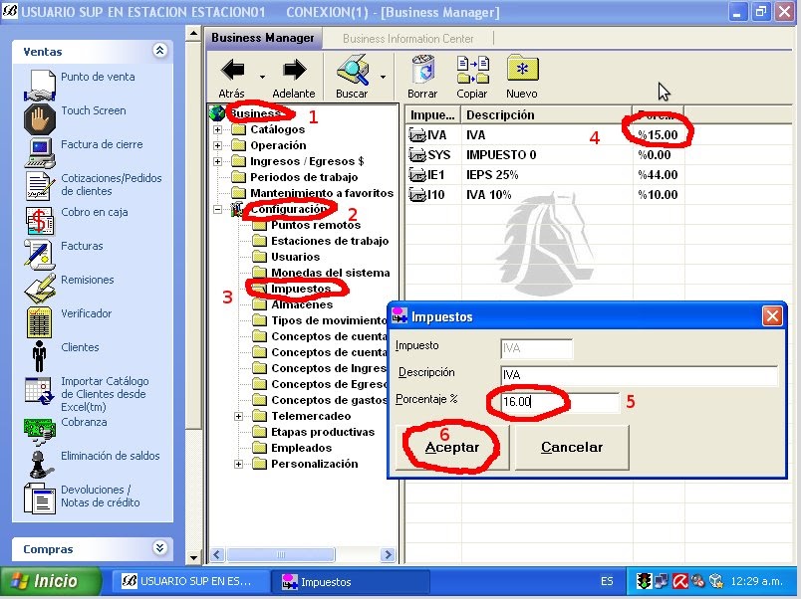The height and width of the screenshot is (599, 801).
Task: Click the Descripción column header
Action: coord(547,114)
